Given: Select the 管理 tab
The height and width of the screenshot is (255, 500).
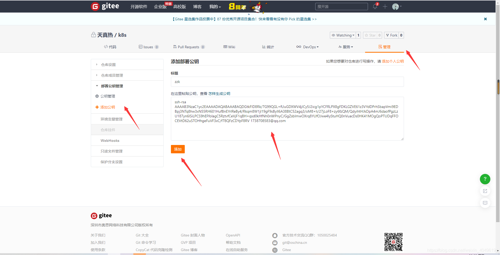Looking at the screenshot, I should [384, 47].
